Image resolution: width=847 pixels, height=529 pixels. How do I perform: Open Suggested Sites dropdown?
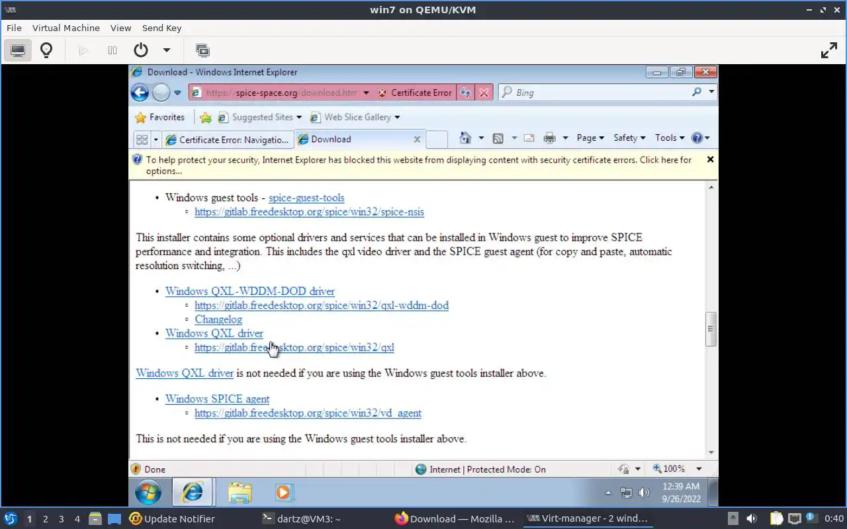pyautogui.click(x=259, y=117)
